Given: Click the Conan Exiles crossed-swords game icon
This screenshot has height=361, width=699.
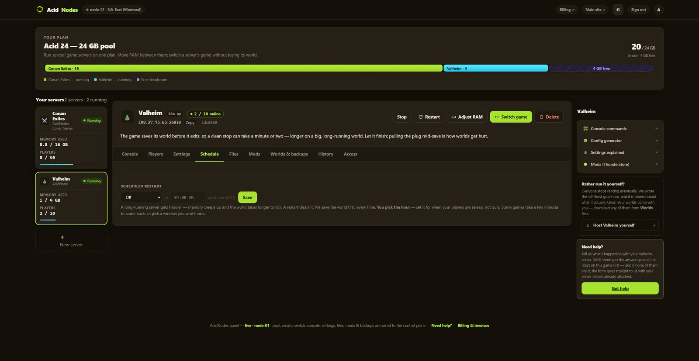Looking at the screenshot, I should [x=45, y=120].
